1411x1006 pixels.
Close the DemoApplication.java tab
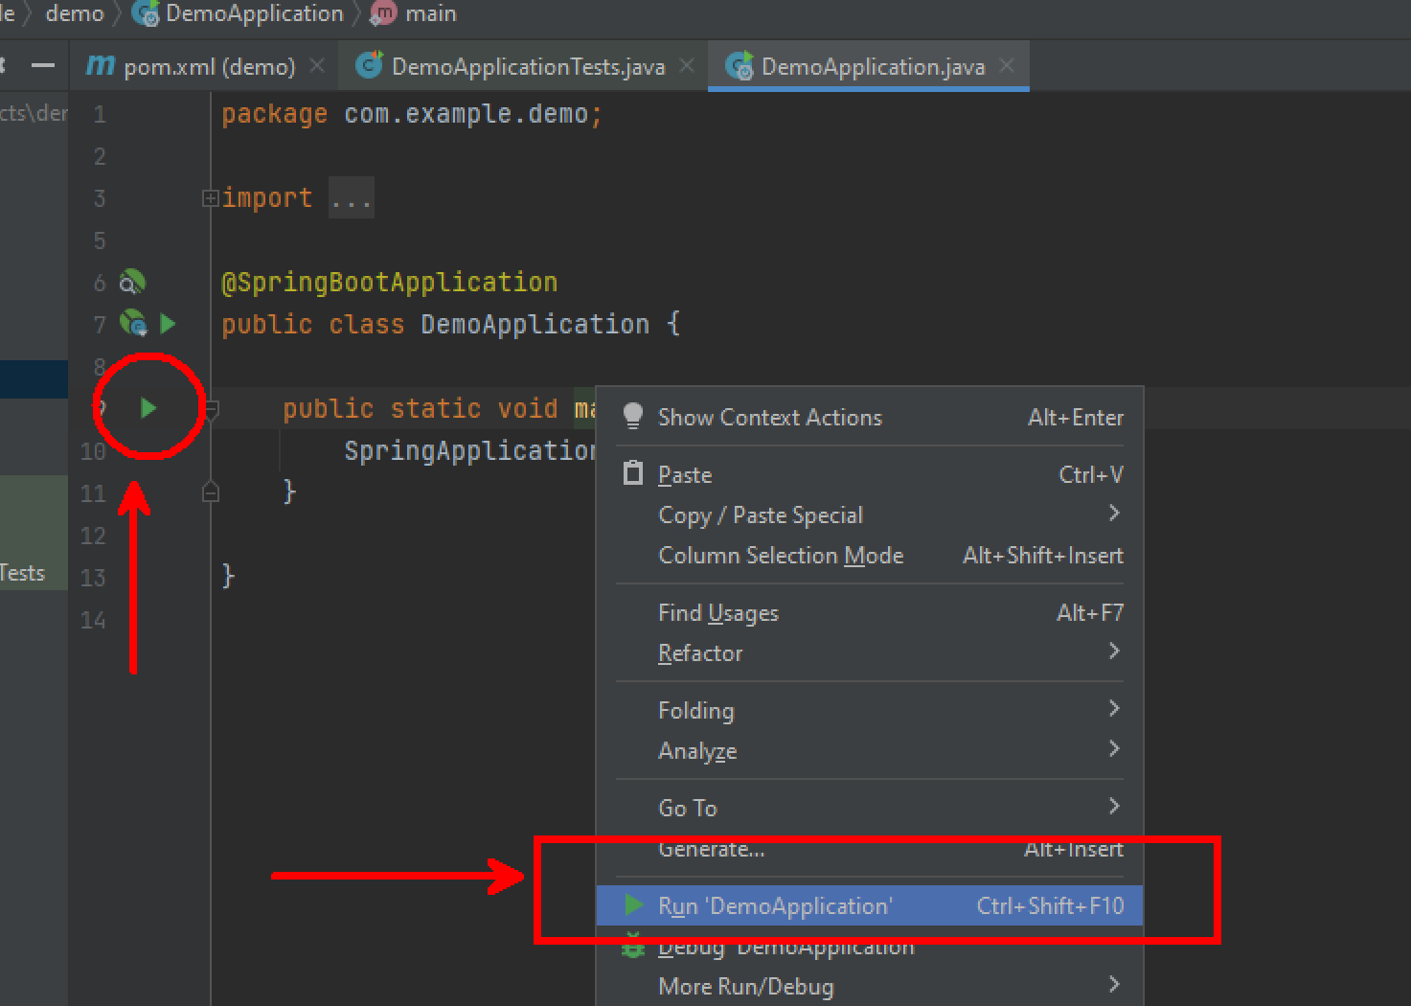tap(1007, 65)
